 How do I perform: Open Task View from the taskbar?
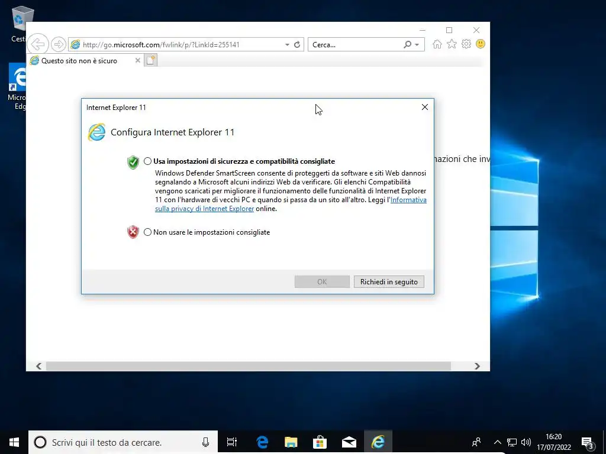pyautogui.click(x=232, y=442)
